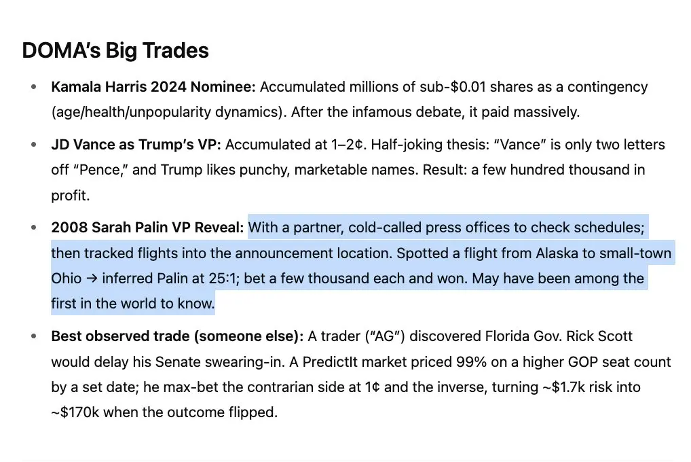Image resolution: width=691 pixels, height=462 pixels.
Task: Click the arrow symbol after "Ohio"
Action: click(92, 279)
